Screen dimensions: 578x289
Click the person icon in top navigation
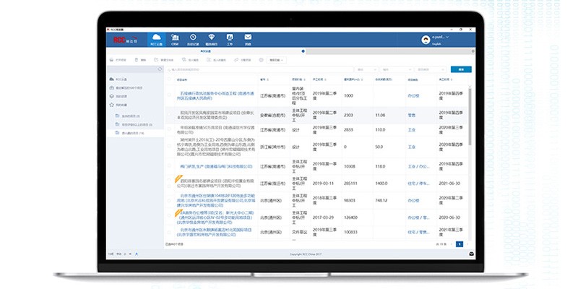pos(230,39)
